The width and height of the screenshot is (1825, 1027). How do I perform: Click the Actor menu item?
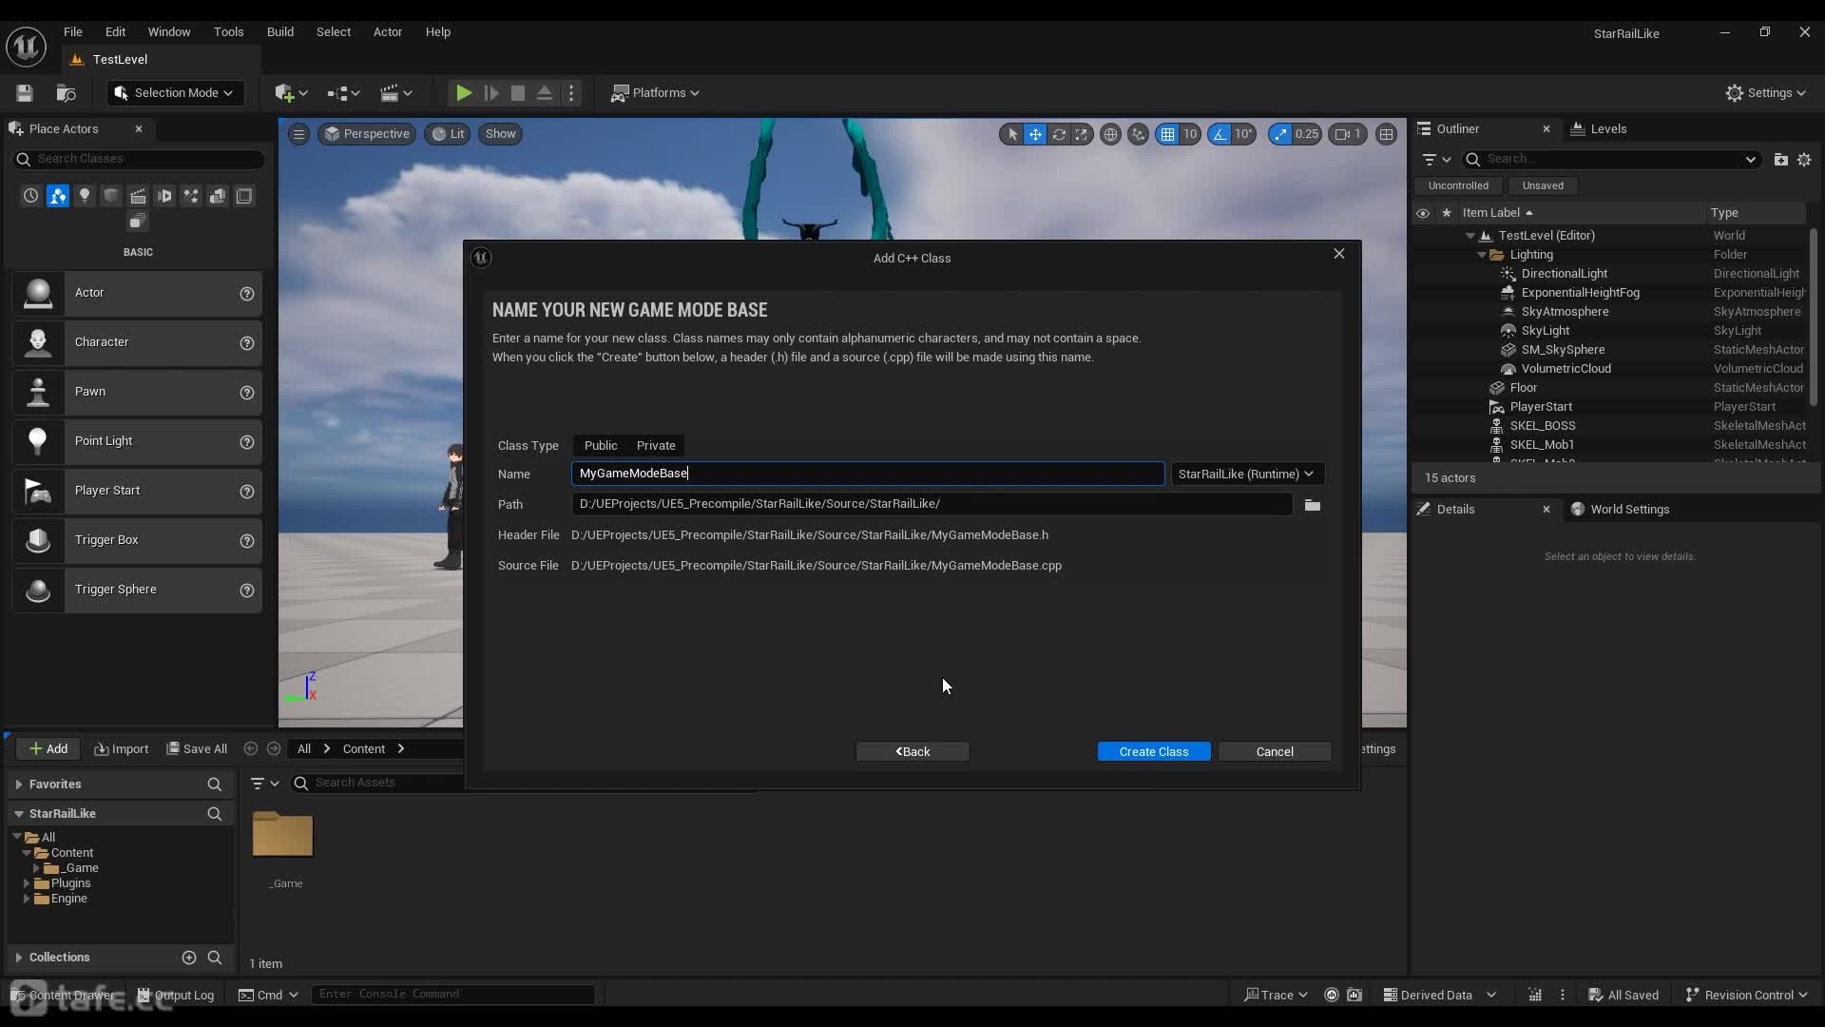[x=386, y=30]
